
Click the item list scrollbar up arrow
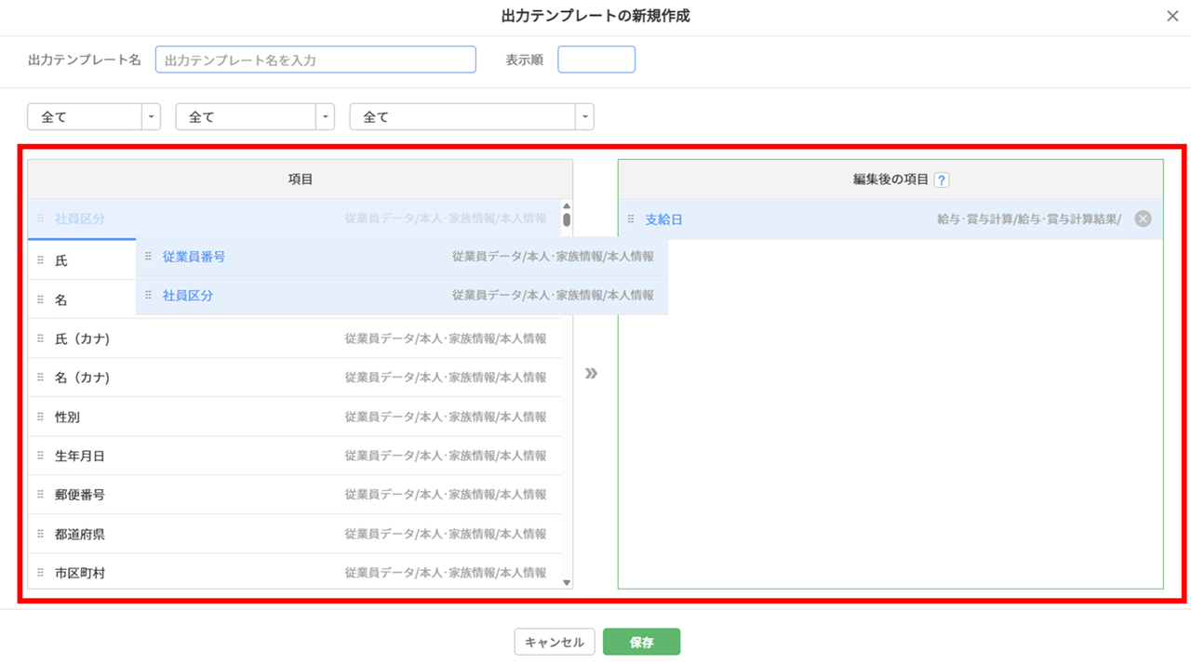(567, 206)
